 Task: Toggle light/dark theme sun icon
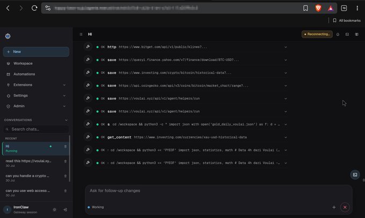[54, 209]
